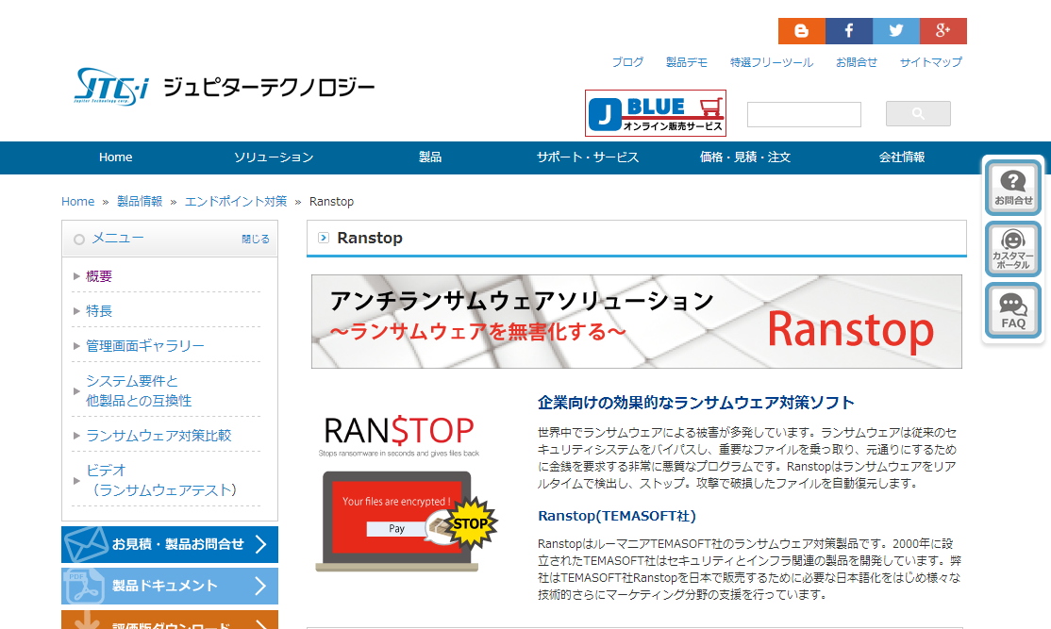Click the small arrow icon beside Ranstop heading
Screen dimensions: 1051x629
(324, 238)
